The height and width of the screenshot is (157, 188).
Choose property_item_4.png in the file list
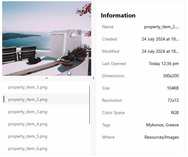click(28, 124)
